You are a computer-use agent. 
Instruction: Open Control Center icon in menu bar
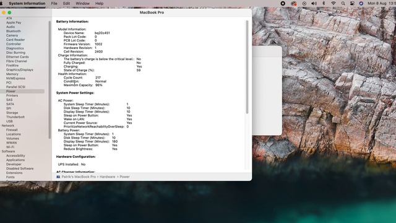point(352,4)
